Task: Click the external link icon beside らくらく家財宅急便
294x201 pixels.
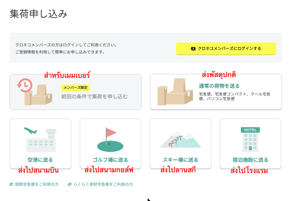Action: [70, 184]
